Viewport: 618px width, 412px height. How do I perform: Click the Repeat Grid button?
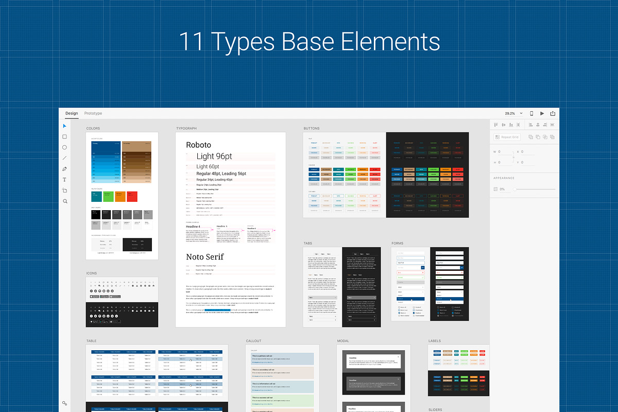(x=507, y=137)
